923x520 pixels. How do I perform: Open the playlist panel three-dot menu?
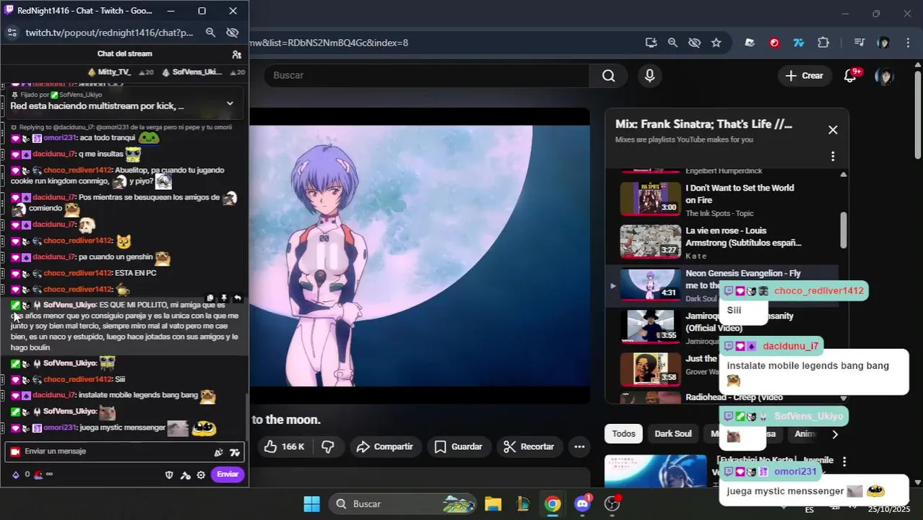point(833,156)
